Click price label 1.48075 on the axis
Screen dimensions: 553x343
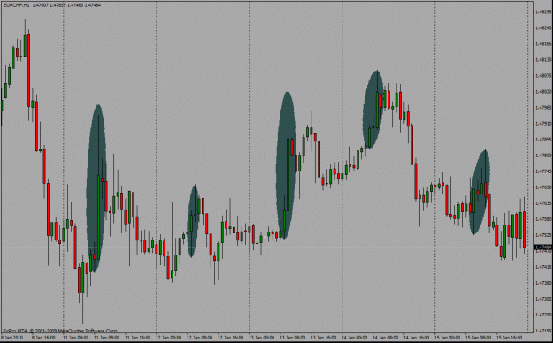point(543,76)
